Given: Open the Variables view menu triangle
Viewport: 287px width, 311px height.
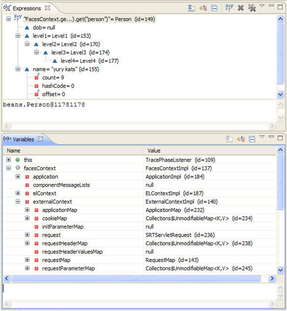Looking at the screenshot, I should (262, 137).
